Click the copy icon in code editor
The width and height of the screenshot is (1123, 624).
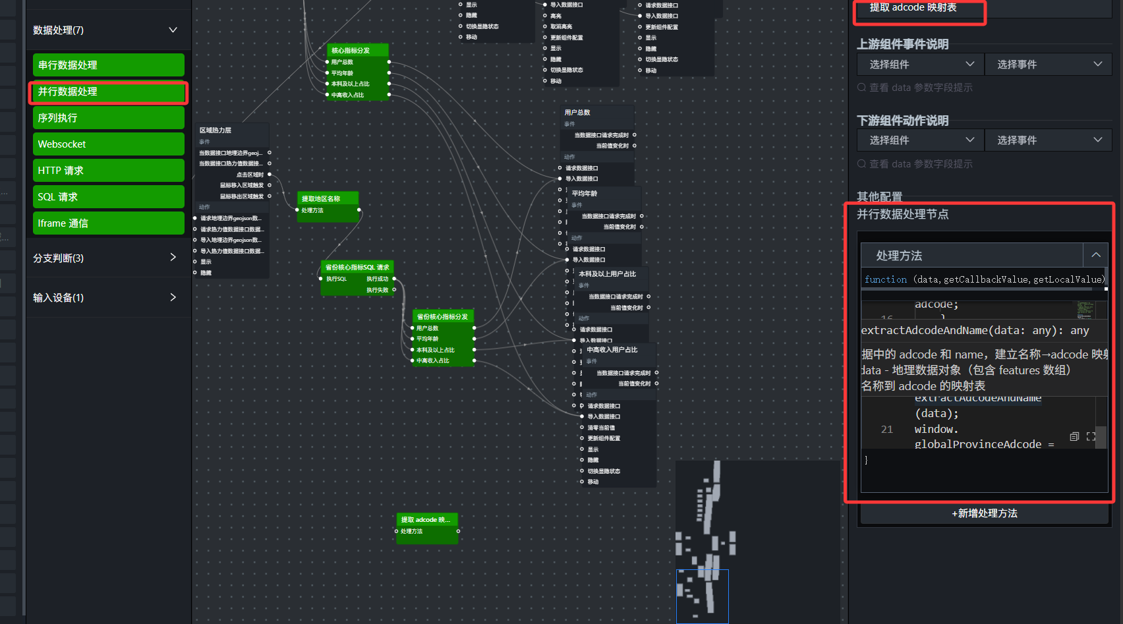1074,437
